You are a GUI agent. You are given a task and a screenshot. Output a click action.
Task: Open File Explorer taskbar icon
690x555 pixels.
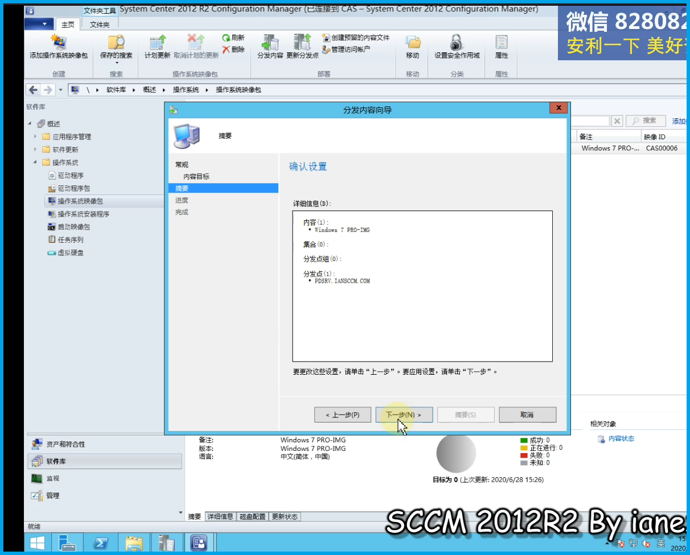point(134,542)
